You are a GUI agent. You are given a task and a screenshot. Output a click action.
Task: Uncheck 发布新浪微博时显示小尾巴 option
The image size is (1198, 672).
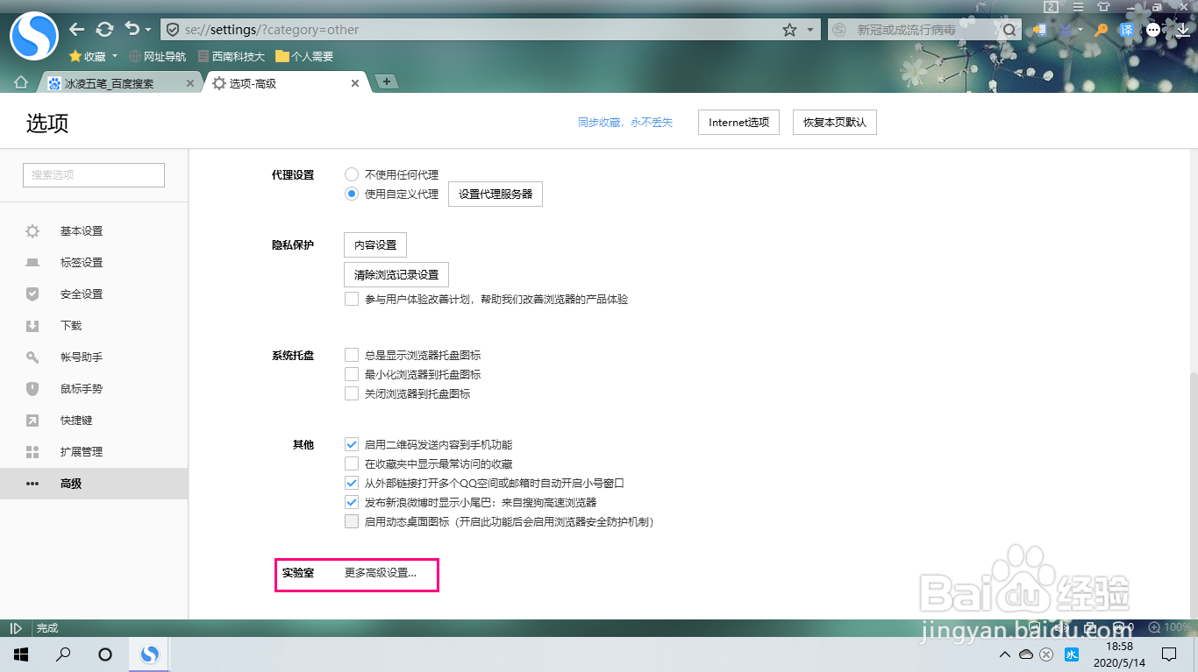[x=352, y=501]
